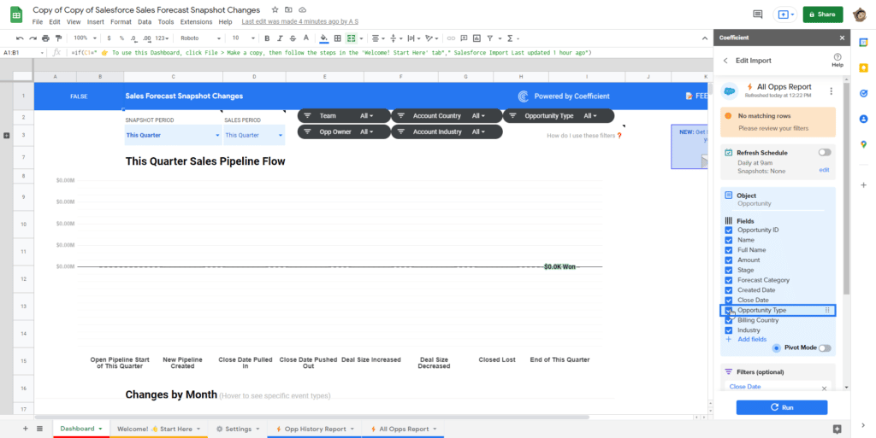Click the insert chart icon

point(476,38)
